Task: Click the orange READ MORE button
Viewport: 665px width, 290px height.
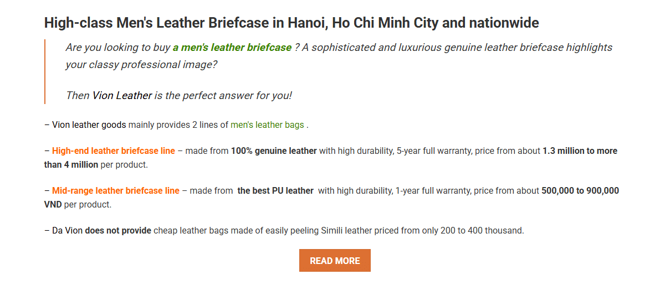Action: click(335, 261)
